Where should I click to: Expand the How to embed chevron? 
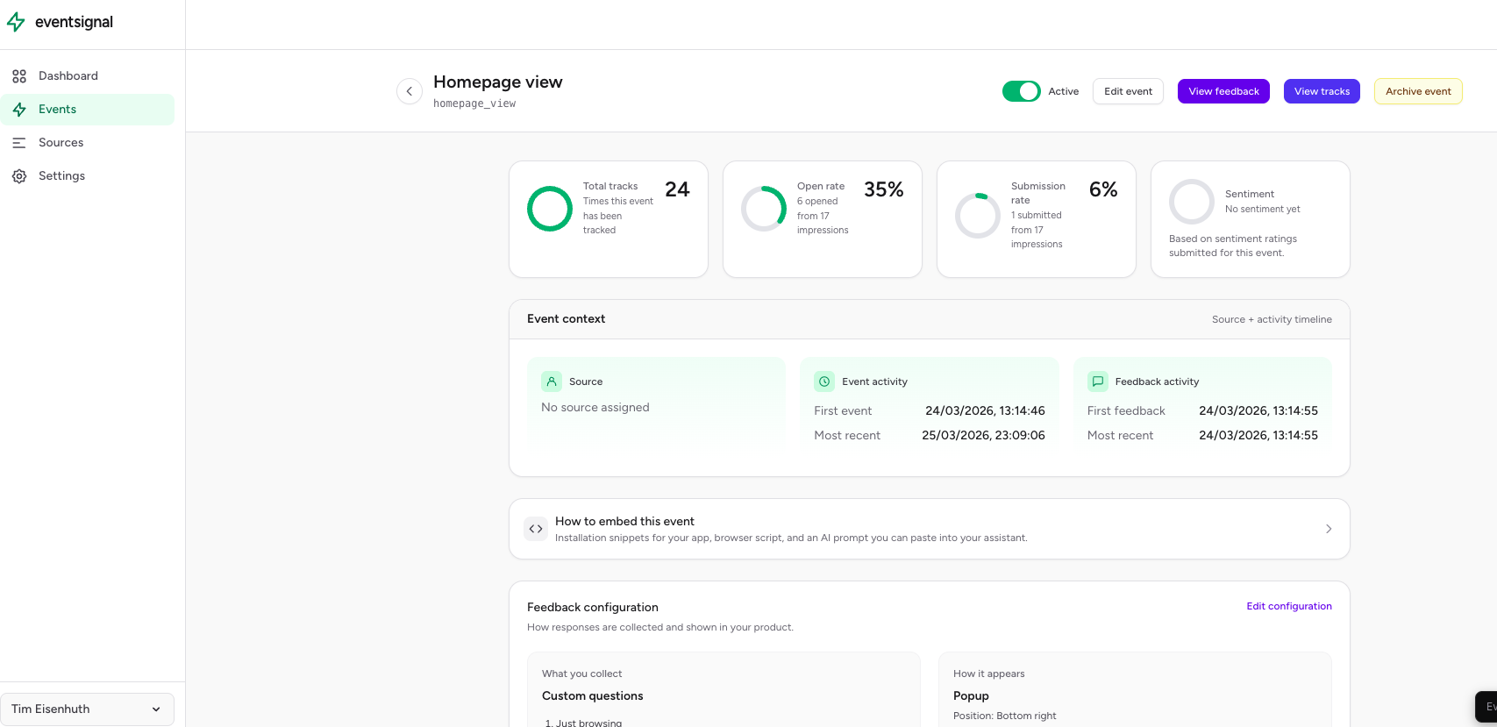1329,529
